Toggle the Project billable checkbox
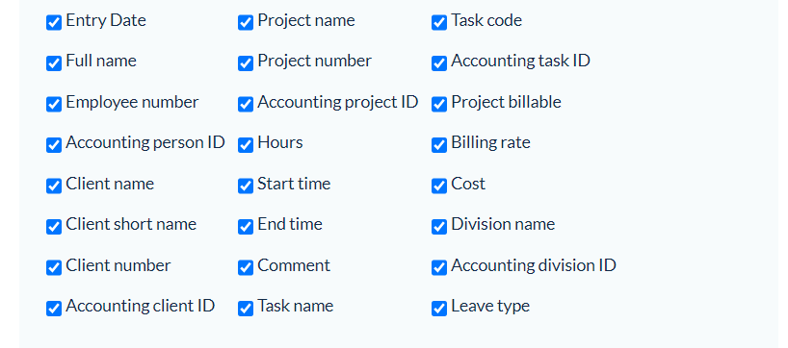Screen dimensions: 788x348 pyautogui.click(x=438, y=104)
